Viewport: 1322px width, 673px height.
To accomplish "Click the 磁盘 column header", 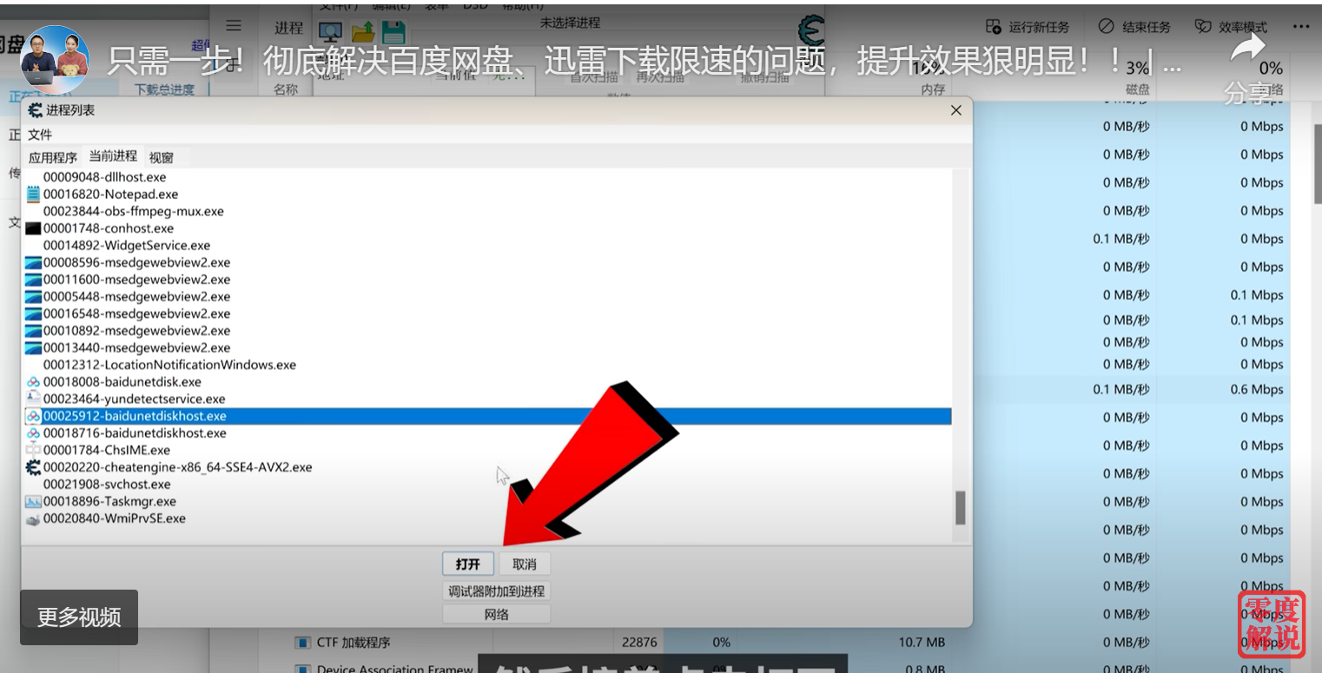I will tap(1138, 89).
